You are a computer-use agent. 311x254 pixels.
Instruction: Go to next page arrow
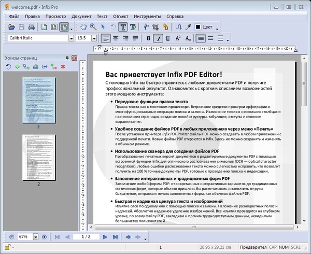coord(106,237)
